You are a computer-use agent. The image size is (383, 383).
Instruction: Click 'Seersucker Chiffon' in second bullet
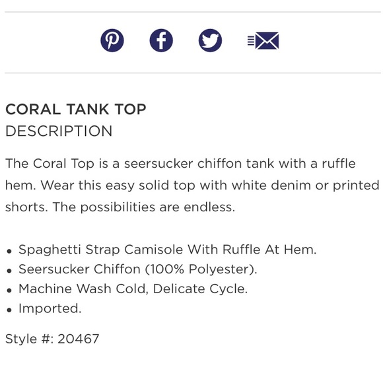(80, 269)
